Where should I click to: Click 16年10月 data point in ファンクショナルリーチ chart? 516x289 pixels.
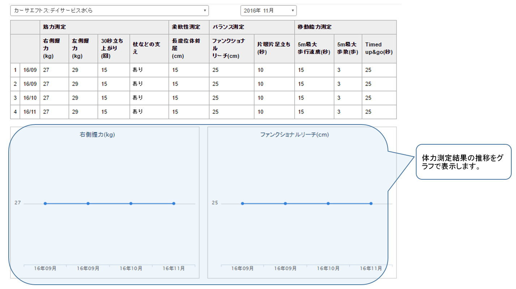(328, 203)
